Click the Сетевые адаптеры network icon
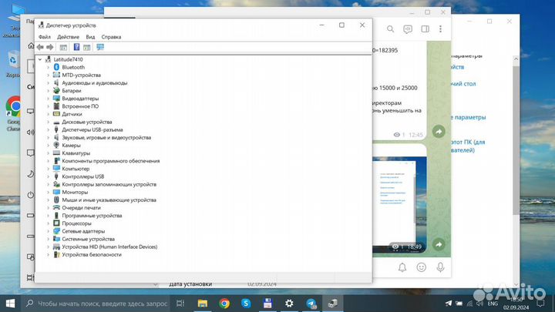This screenshot has height=312, width=555. (56, 230)
